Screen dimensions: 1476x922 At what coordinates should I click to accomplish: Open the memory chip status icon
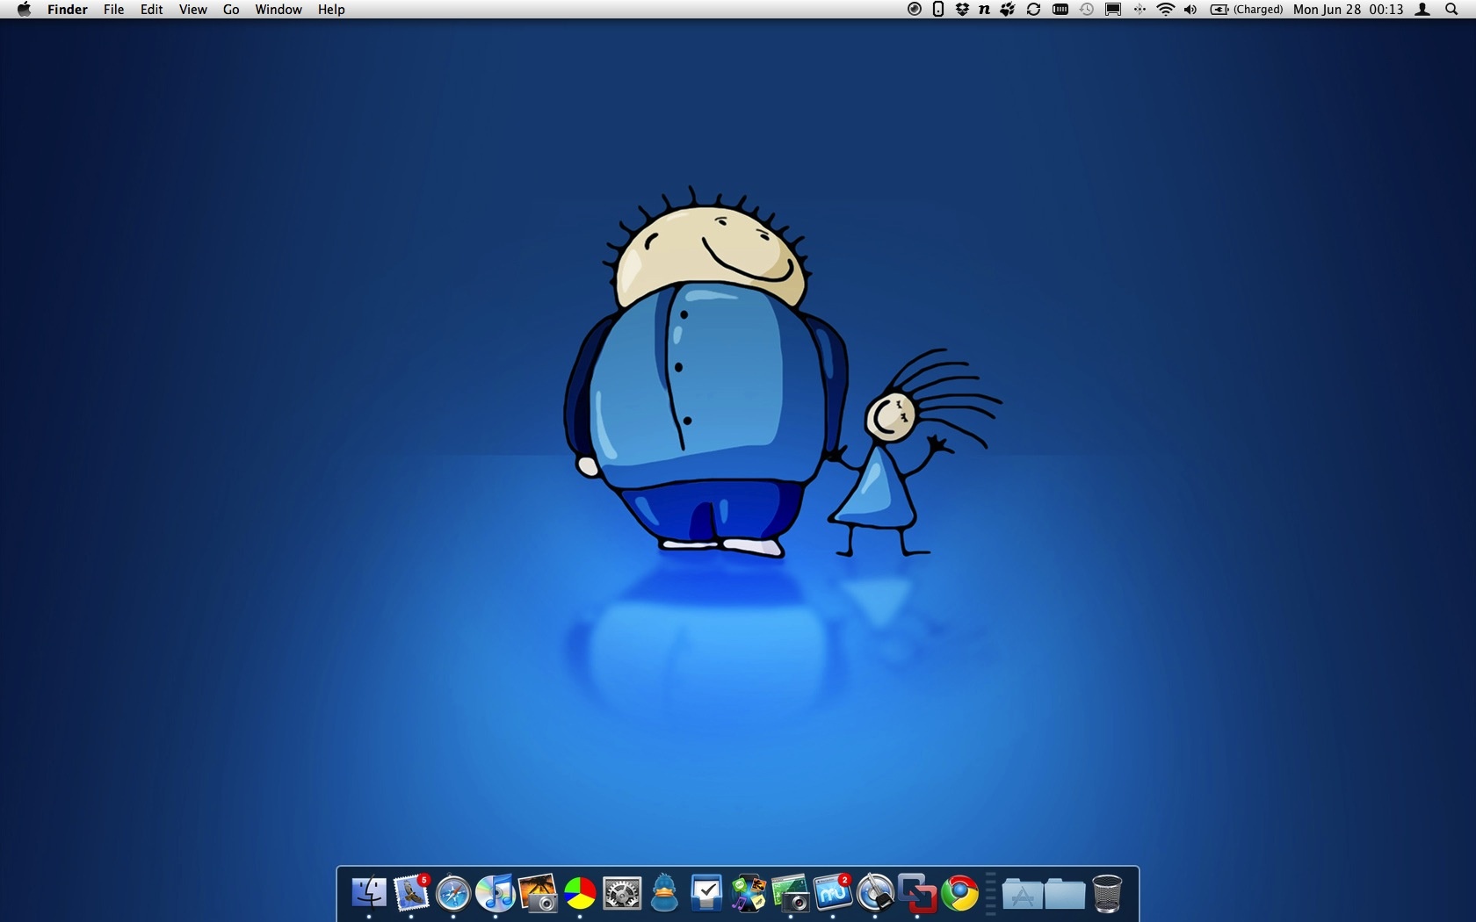(1060, 10)
